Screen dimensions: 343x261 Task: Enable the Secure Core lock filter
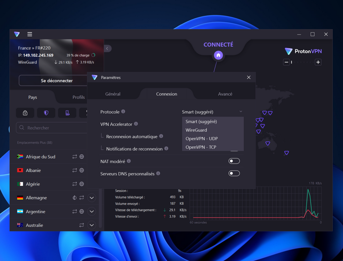[25, 113]
